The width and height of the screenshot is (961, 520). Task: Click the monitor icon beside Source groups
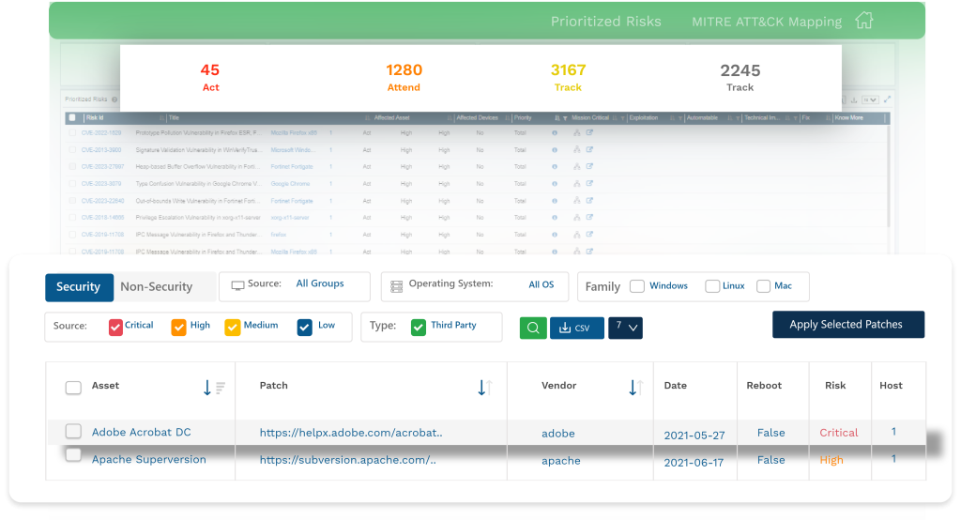click(237, 285)
